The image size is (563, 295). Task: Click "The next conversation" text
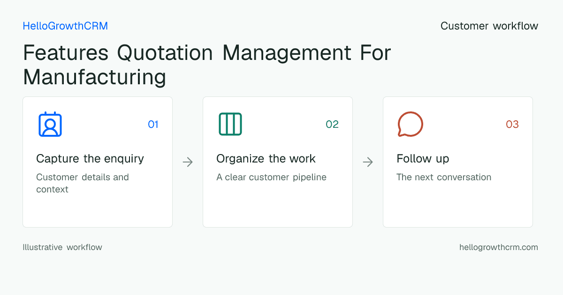444,177
